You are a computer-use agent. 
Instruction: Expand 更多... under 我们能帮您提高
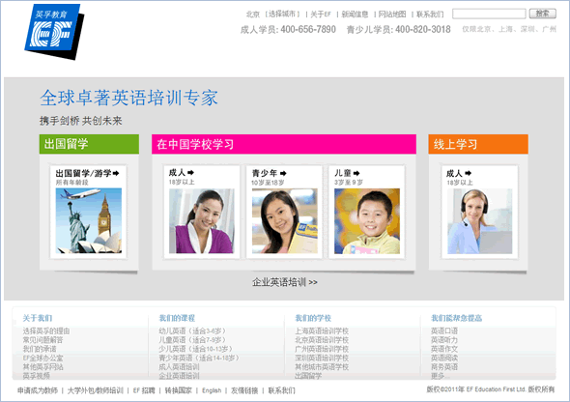(x=438, y=376)
